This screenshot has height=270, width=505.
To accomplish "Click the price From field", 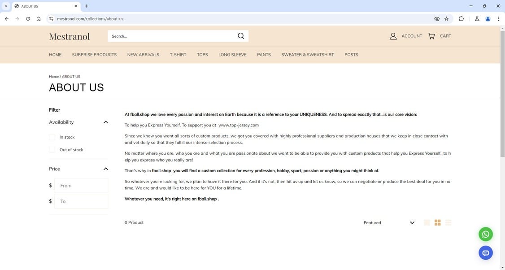I will pos(81,186).
